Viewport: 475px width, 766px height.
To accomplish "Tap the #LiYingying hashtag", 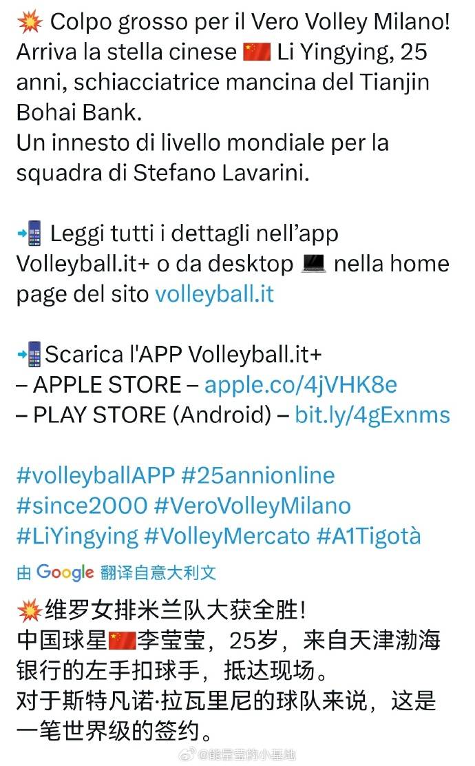I will point(77,537).
